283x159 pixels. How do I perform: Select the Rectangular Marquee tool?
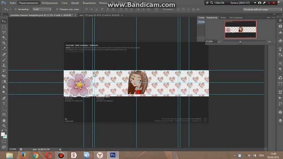click(4, 27)
